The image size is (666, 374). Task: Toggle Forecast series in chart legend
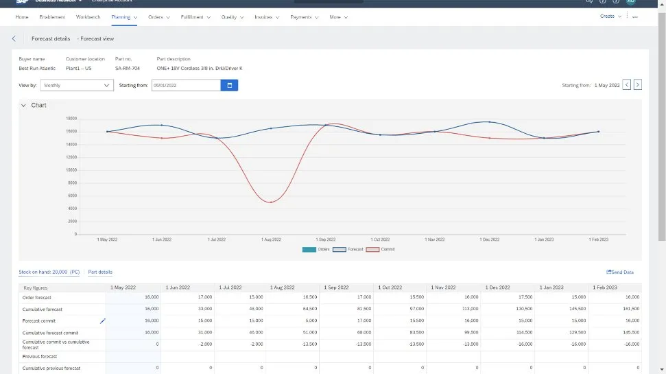[348, 249]
